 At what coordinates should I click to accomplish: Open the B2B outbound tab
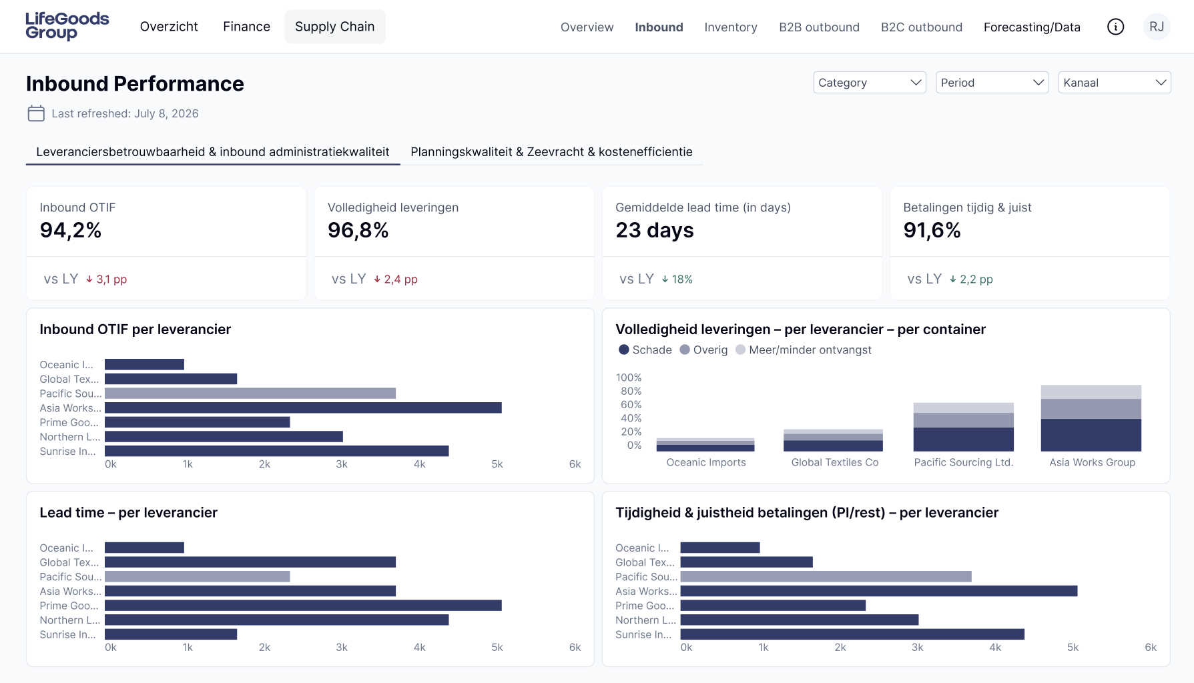coord(819,27)
